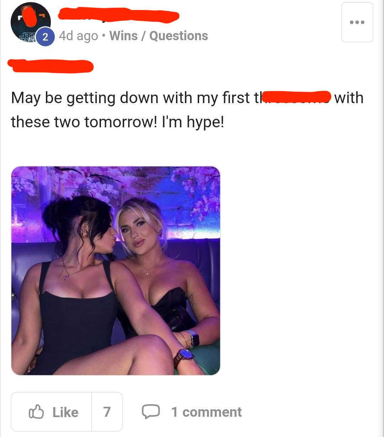The image size is (384, 437).
Task: Open the poster's circular profile avatar
Action: point(30,22)
